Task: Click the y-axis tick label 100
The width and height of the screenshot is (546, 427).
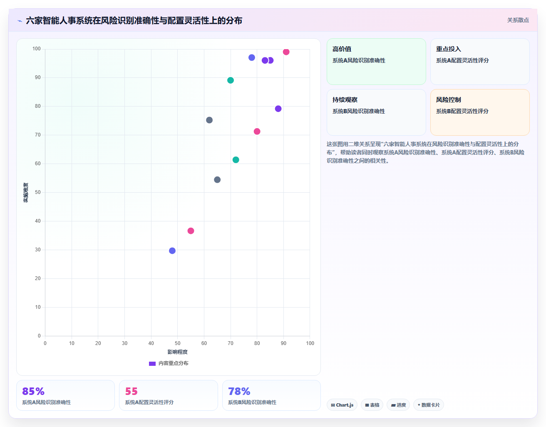Action: pos(37,49)
